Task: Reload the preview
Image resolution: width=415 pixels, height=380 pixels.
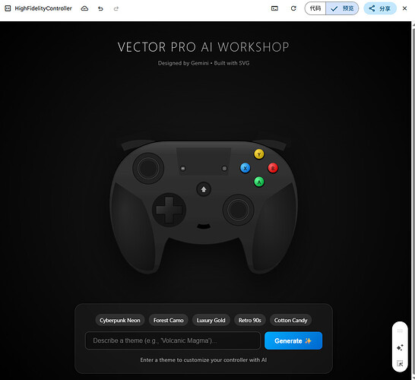Action: 293,8
